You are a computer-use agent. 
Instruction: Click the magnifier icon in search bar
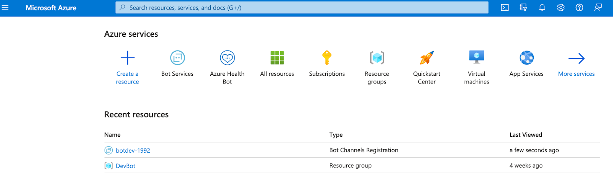tap(122, 8)
